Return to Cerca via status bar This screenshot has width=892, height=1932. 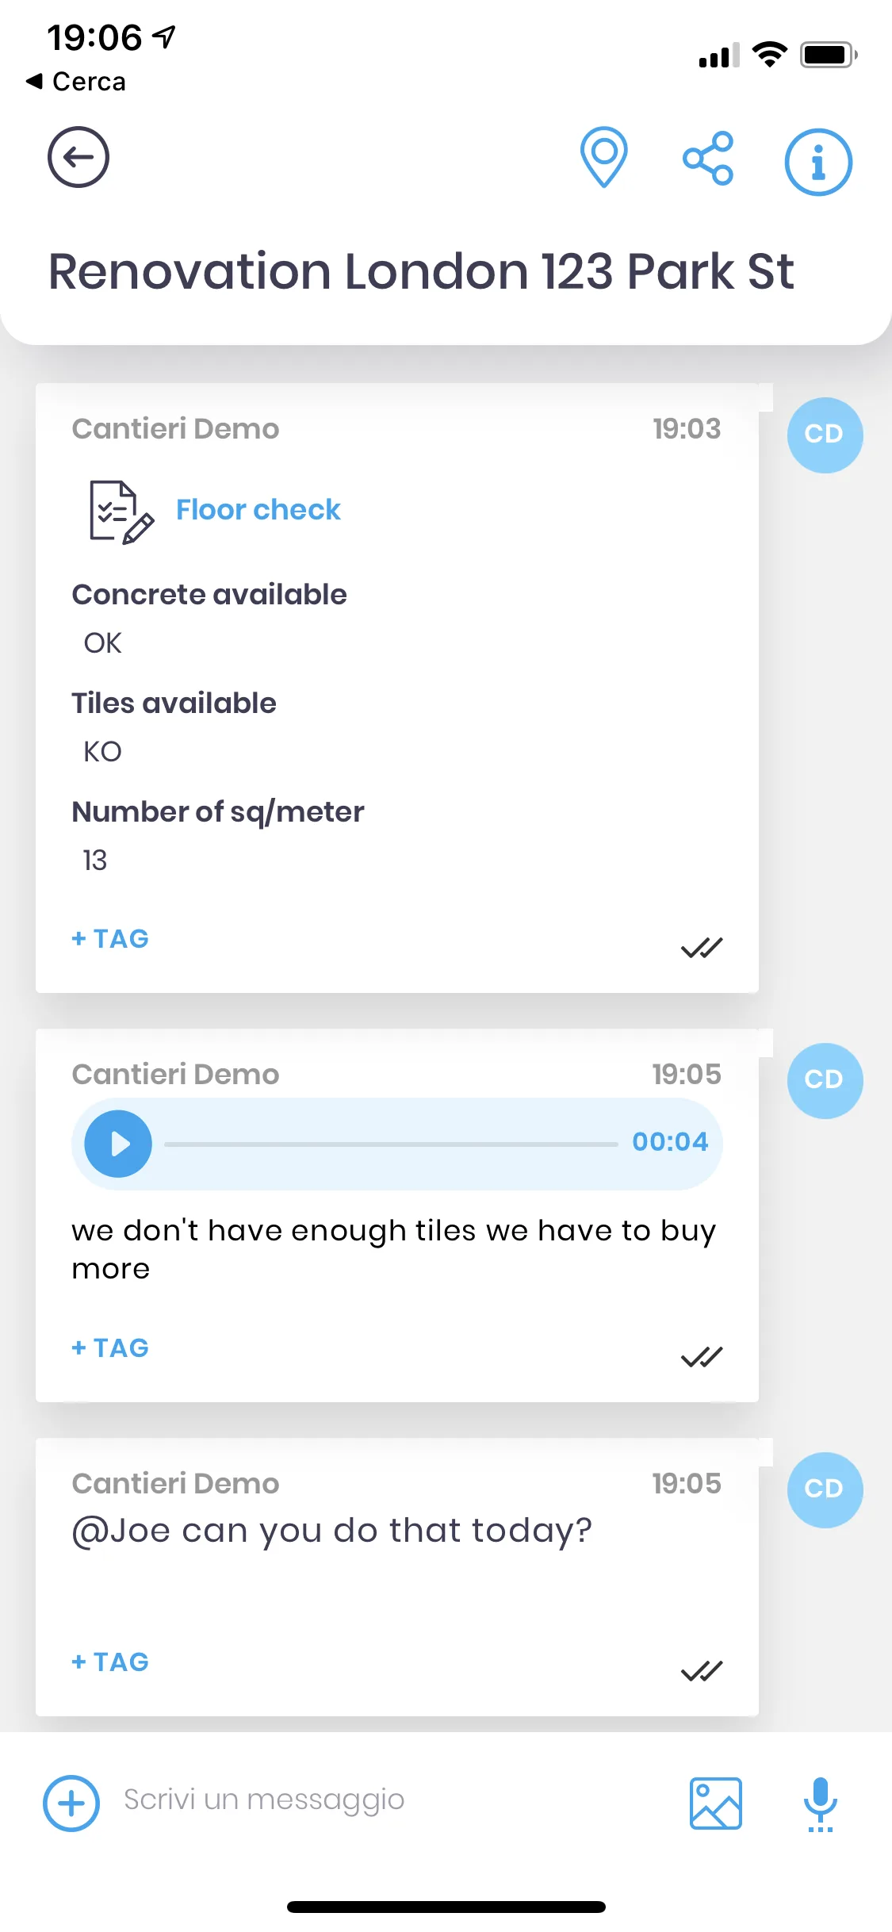point(76,82)
